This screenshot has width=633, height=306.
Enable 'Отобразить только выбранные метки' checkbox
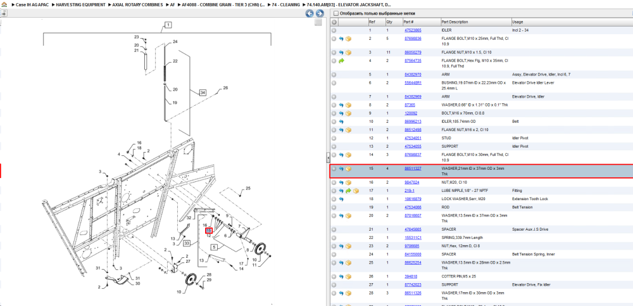pyautogui.click(x=336, y=13)
